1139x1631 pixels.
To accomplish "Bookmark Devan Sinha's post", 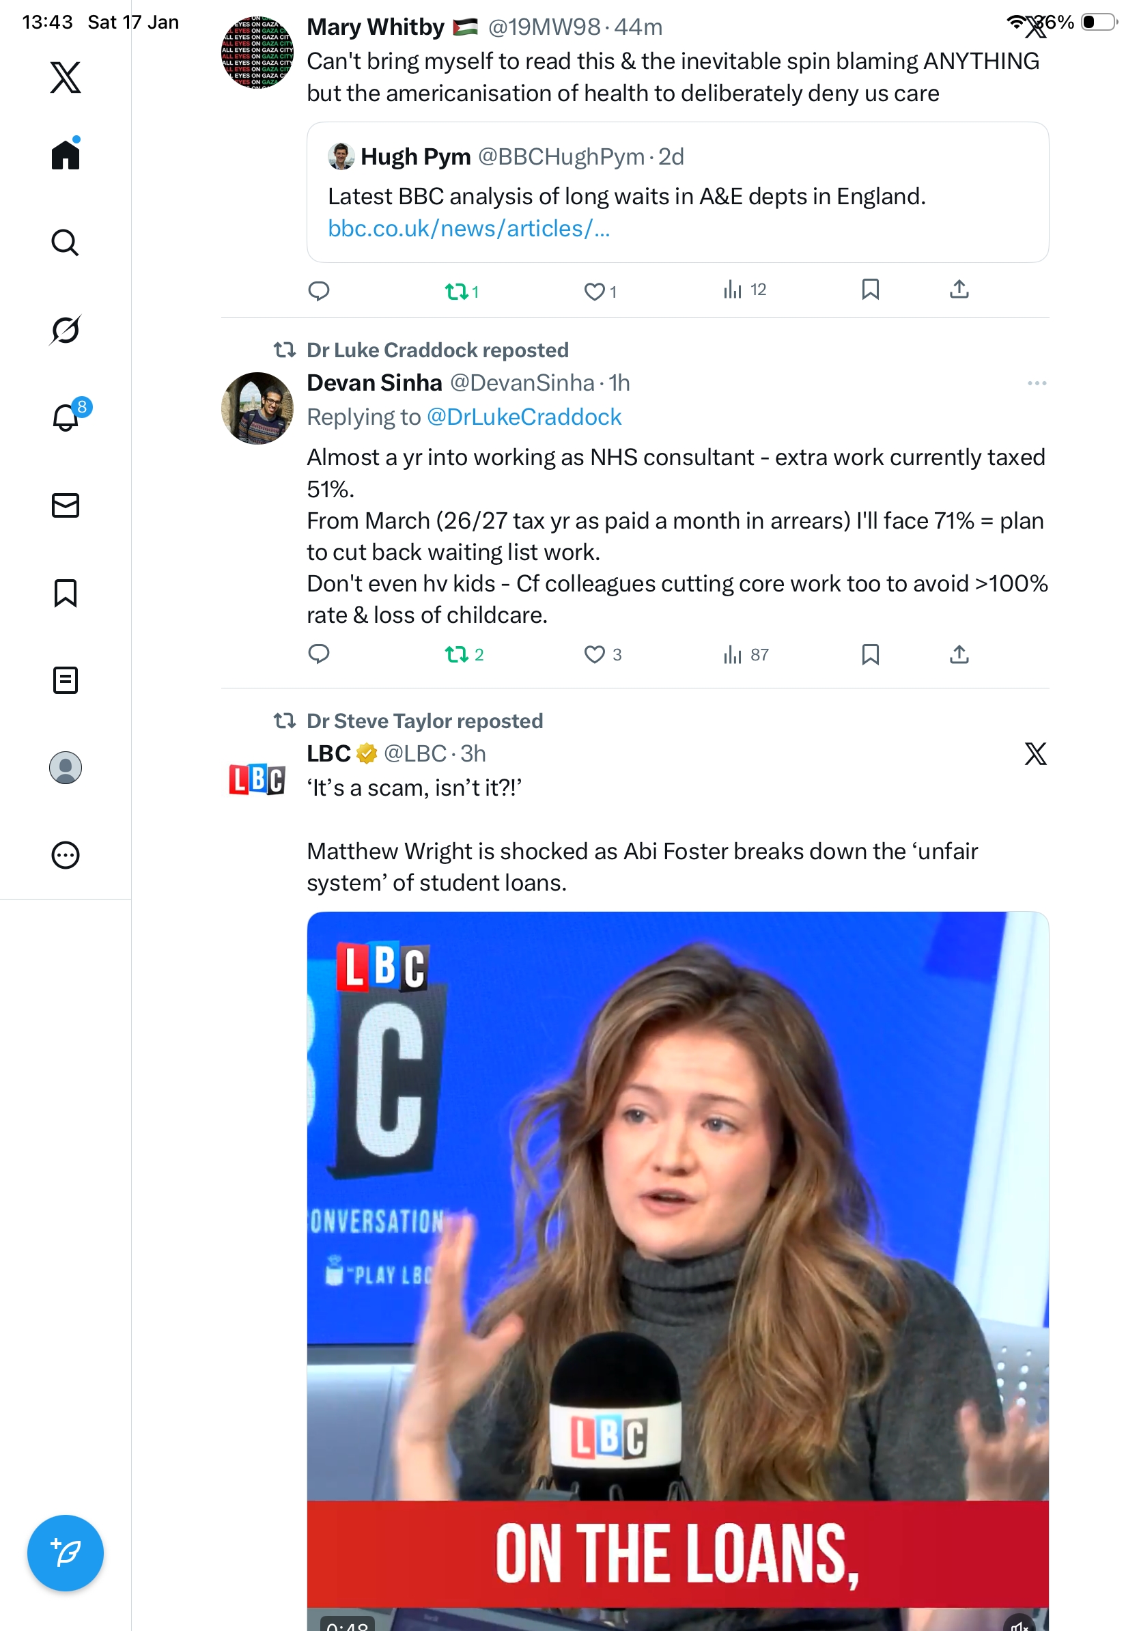I will click(871, 654).
